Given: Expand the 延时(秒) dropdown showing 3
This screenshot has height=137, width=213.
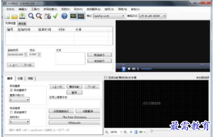Looking at the screenshot, I should pyautogui.click(x=19, y=122).
